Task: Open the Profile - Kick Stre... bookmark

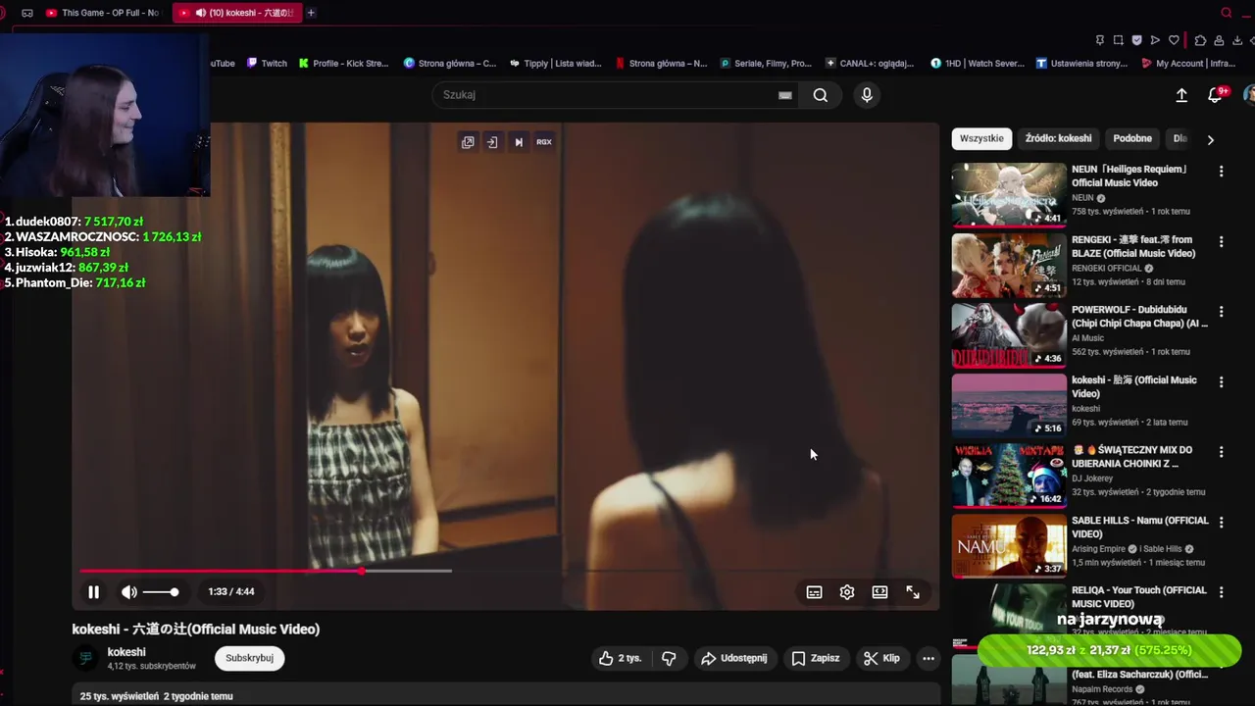Action: click(343, 63)
